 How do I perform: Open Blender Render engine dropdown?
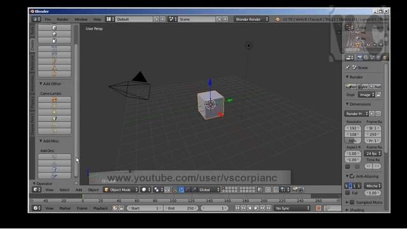pyautogui.click(x=251, y=19)
